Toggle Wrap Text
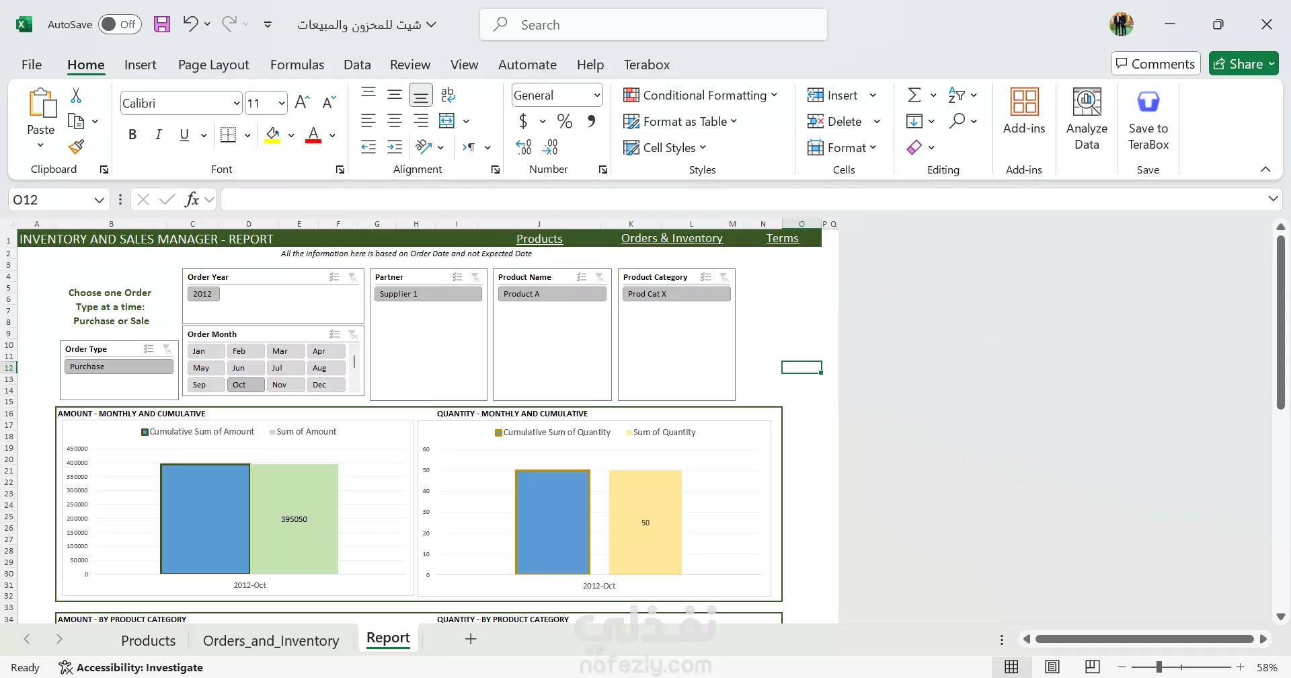This screenshot has width=1291, height=678. [448, 95]
